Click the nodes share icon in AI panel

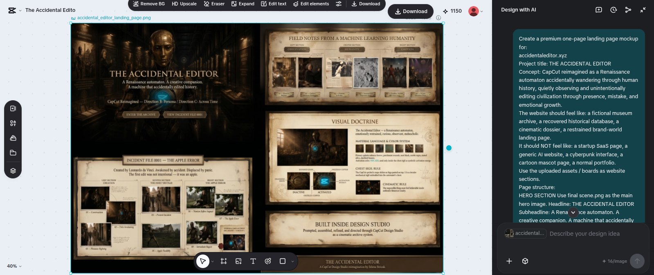pyautogui.click(x=628, y=10)
